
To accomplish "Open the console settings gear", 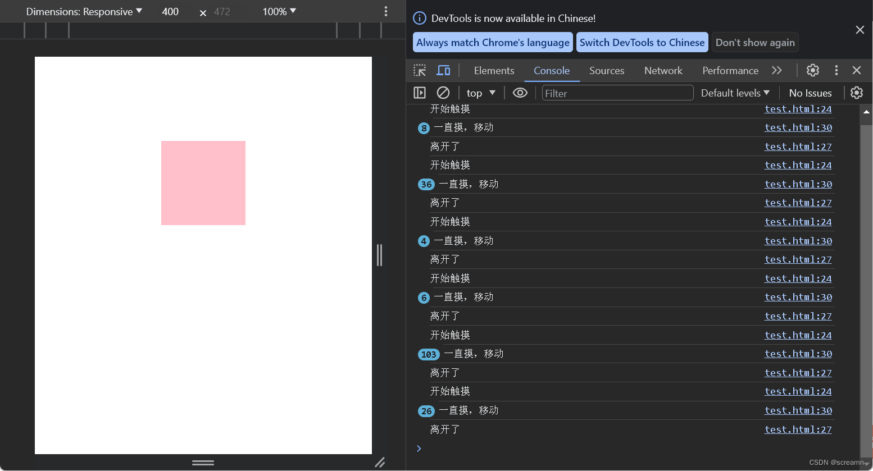I will click(856, 93).
